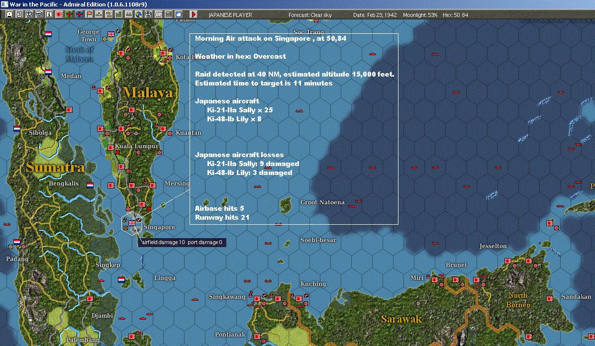Select the Japanese flag base at Singkawang
Image resolution: width=595 pixels, height=346 pixels.
(257, 299)
